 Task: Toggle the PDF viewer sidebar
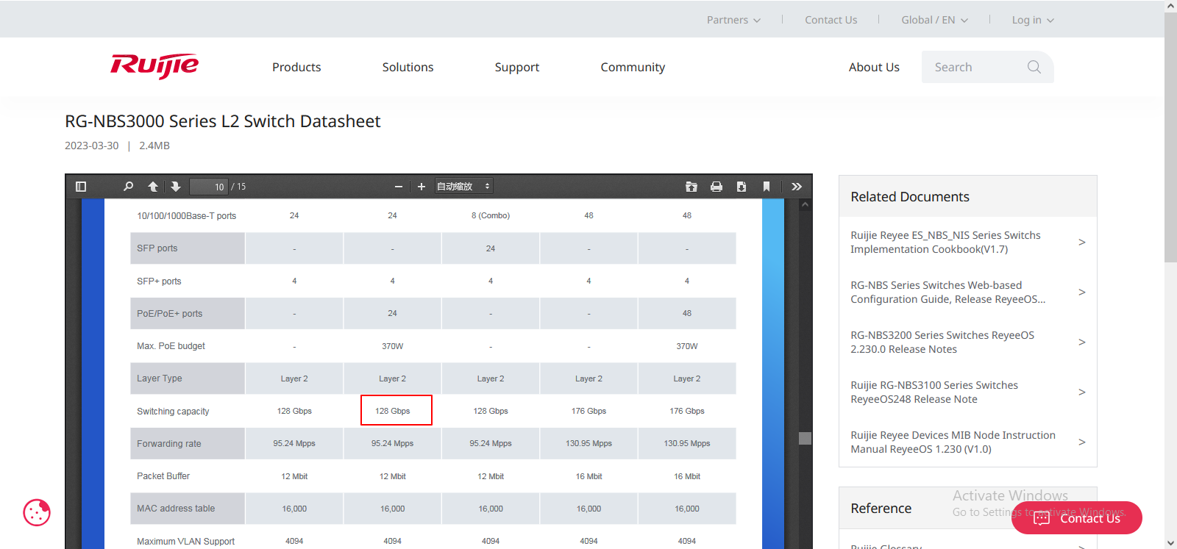[x=81, y=187]
